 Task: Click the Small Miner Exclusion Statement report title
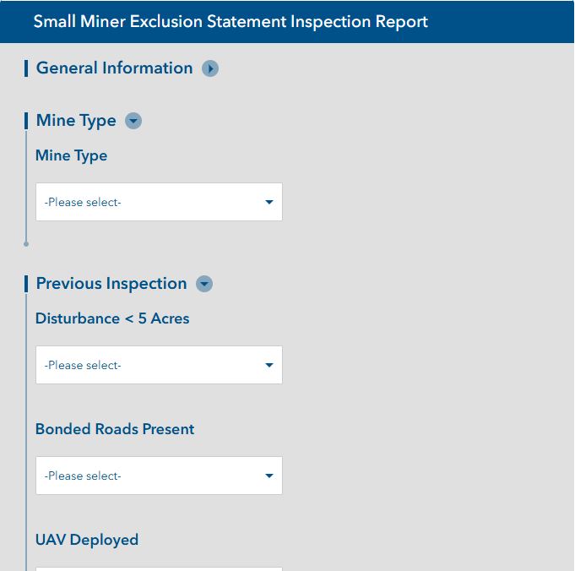[x=231, y=21]
